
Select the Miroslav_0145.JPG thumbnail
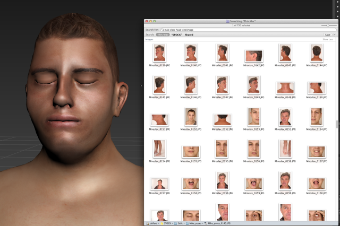point(159,85)
